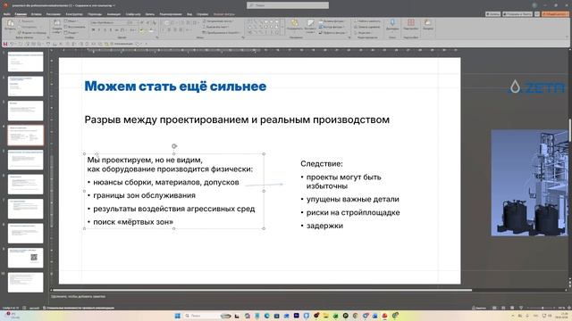Viewport: 572px width, 321px height.
Task: Switch to slide sorter view icon
Action: (x=503, y=308)
